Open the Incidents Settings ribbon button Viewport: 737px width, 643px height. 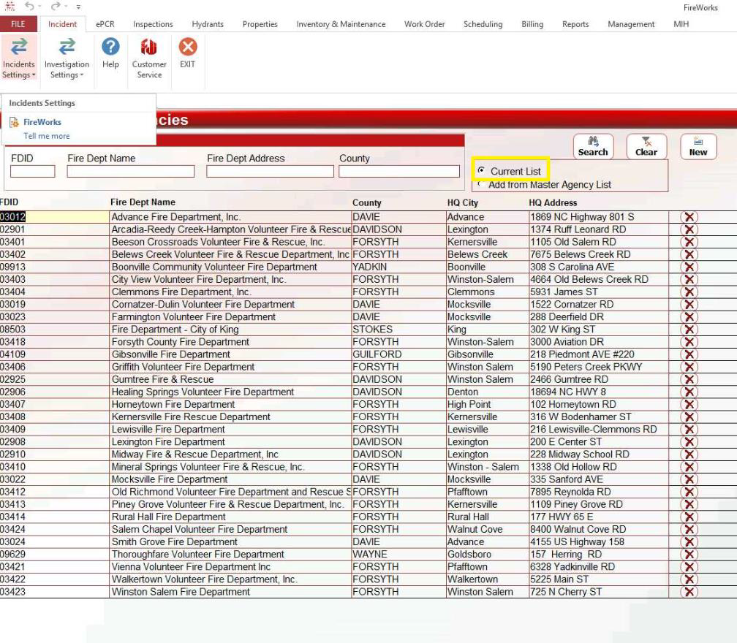[19, 59]
